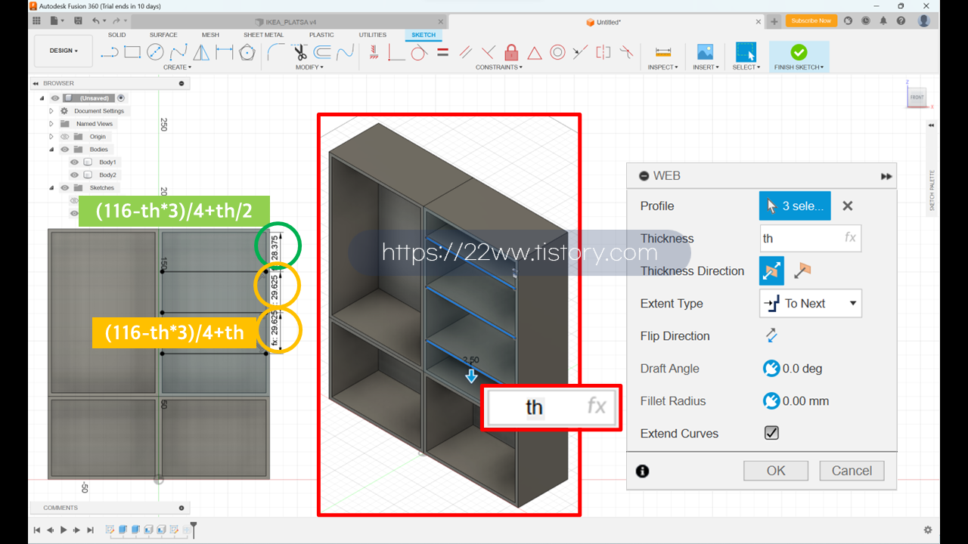The height and width of the screenshot is (544, 968).
Task: Select the Trim scissors tool
Action: point(299,52)
